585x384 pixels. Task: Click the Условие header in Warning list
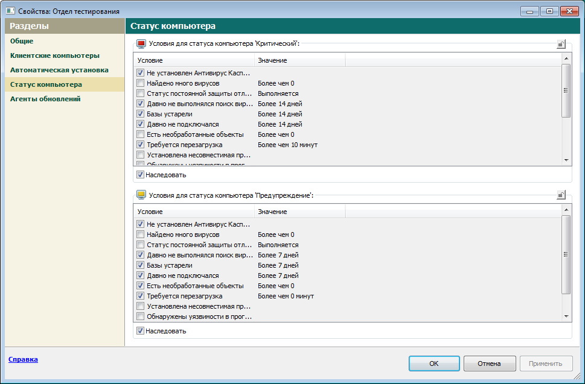[x=194, y=212]
